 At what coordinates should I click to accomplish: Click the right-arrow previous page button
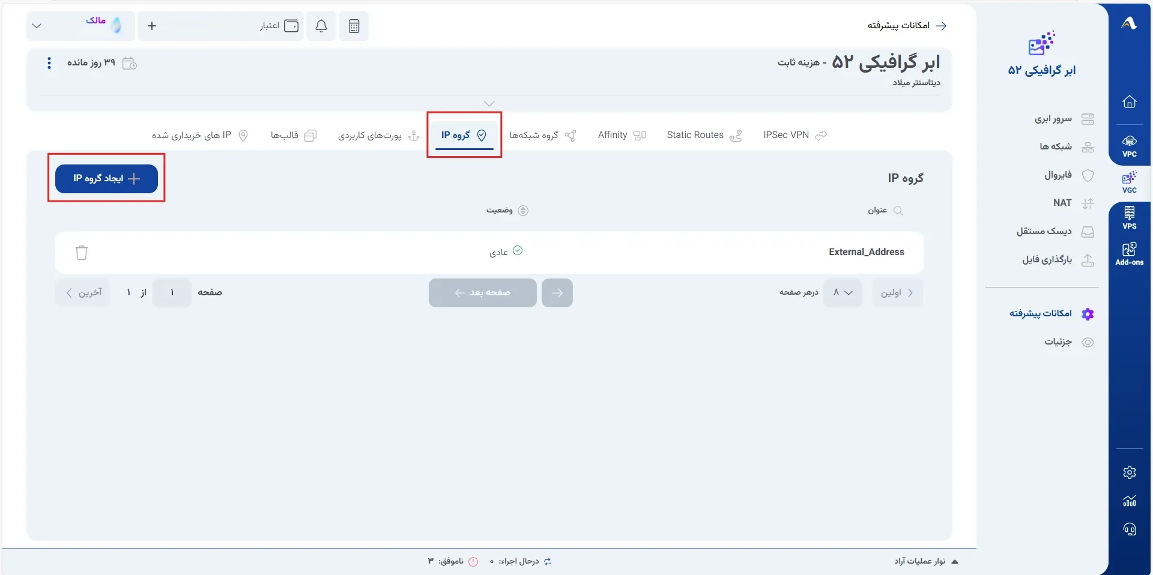pyautogui.click(x=557, y=292)
